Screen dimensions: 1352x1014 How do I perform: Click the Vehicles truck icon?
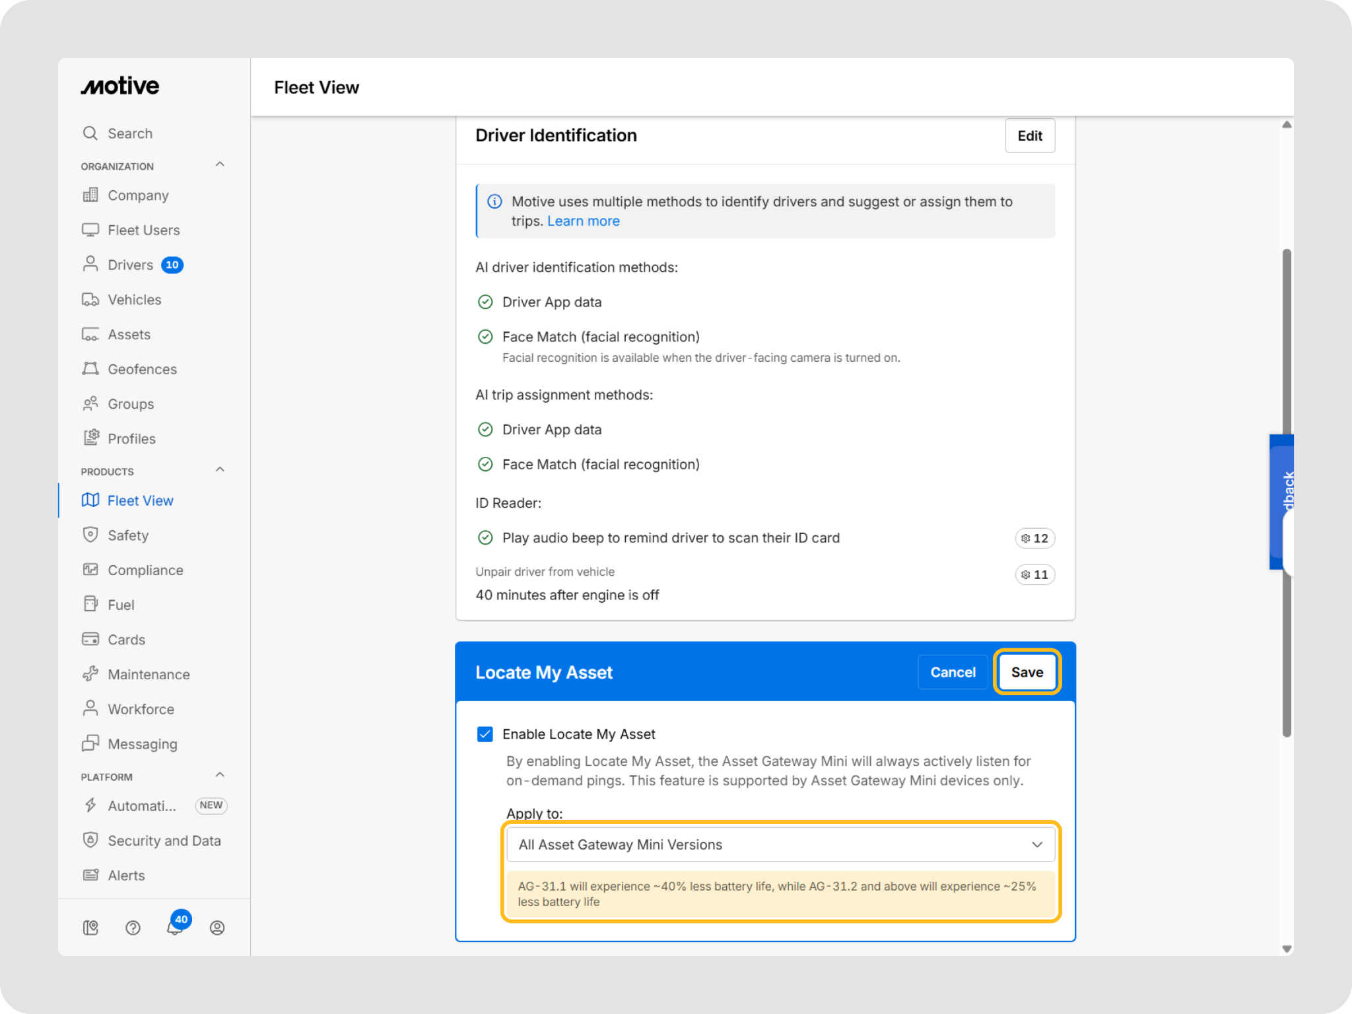point(90,300)
